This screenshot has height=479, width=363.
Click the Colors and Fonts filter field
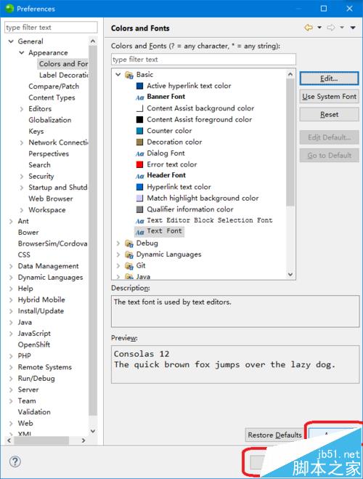click(203, 60)
